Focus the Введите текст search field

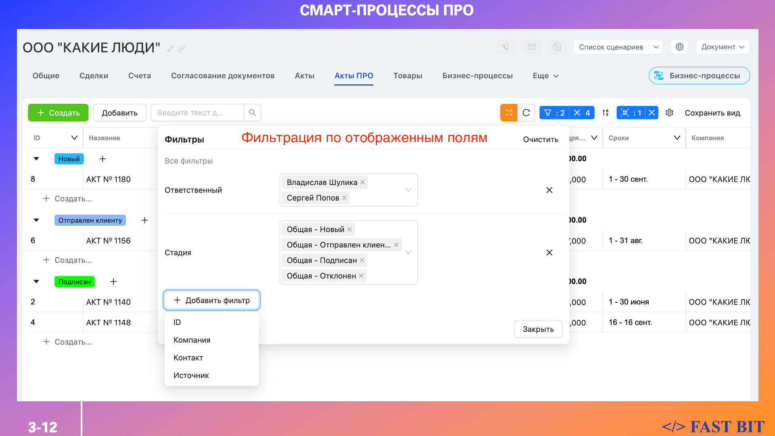point(197,113)
